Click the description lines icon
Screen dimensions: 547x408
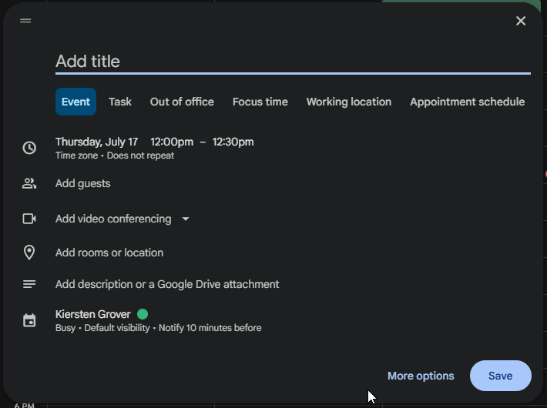coord(29,285)
